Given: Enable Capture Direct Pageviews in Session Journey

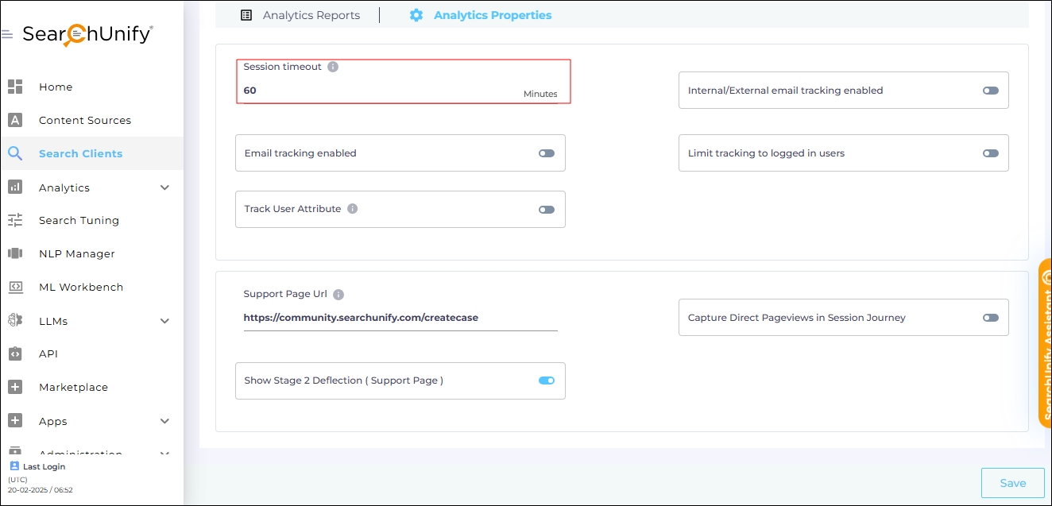Looking at the screenshot, I should [990, 318].
